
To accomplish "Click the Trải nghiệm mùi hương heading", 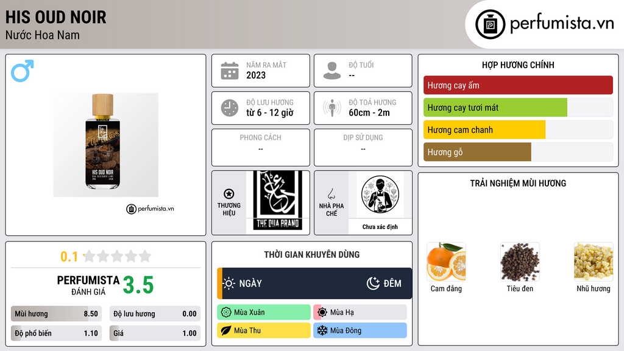I will tap(518, 183).
